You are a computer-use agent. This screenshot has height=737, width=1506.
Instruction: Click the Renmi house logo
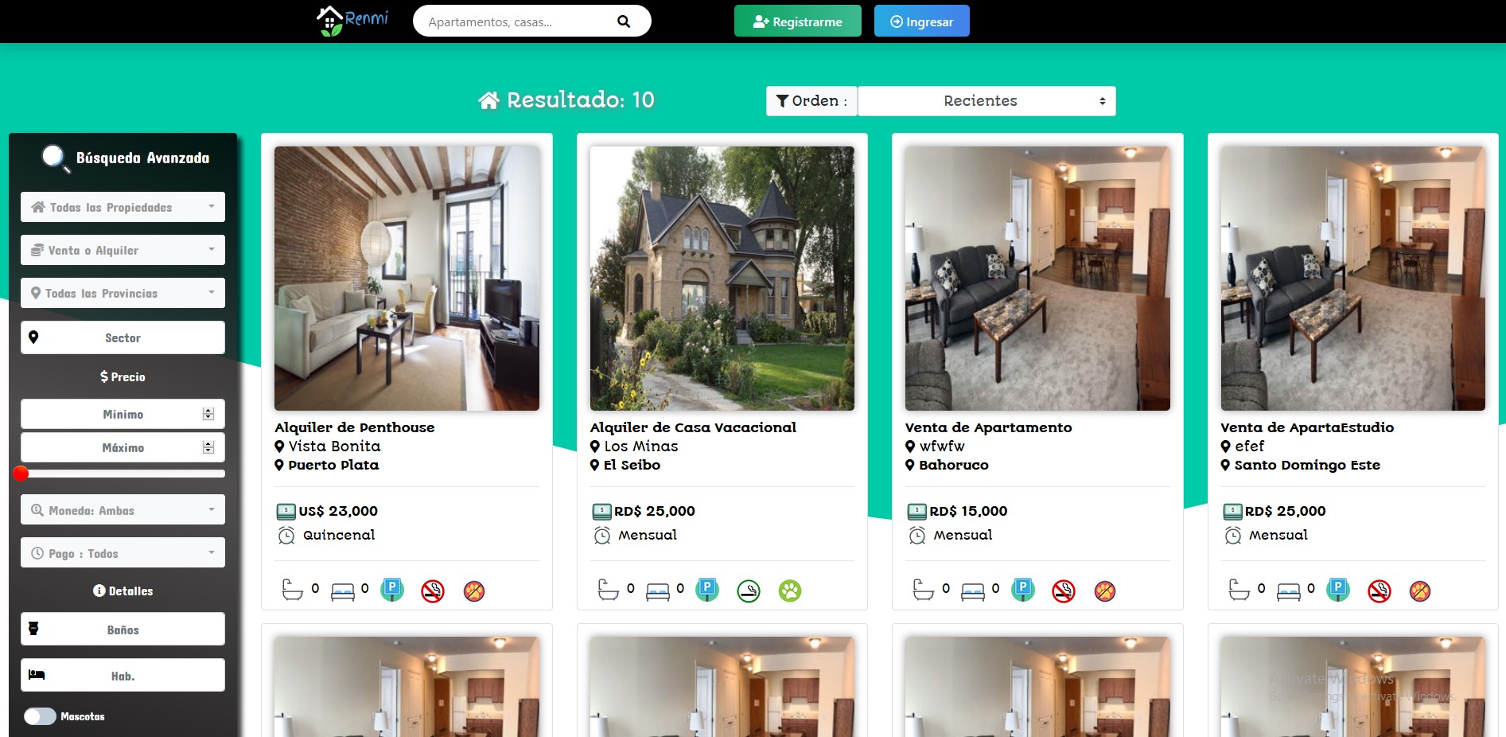click(x=352, y=21)
